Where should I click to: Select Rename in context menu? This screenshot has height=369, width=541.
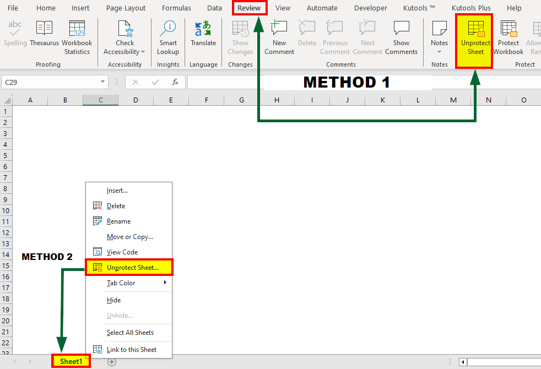[129, 221]
